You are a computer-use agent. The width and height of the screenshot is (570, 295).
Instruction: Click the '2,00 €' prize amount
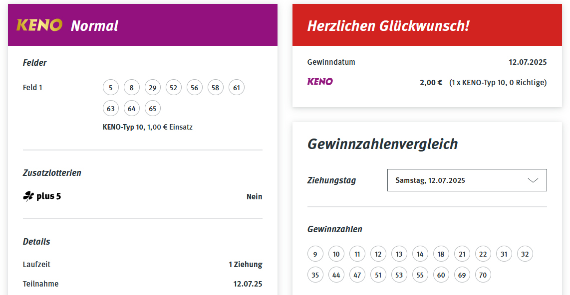tap(431, 83)
